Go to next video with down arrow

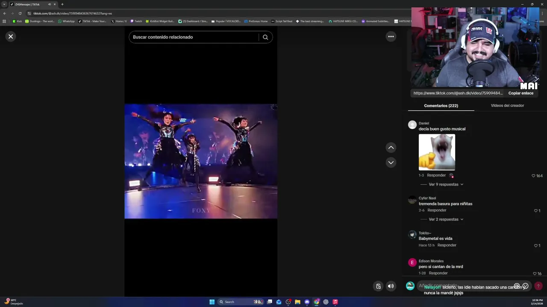(x=391, y=162)
